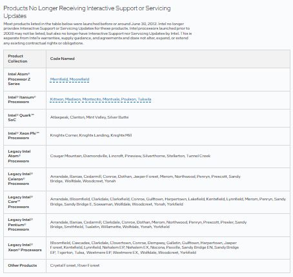Screen dimensions: 293x277
Task: Click the Code Named column header
Action: (x=63, y=59)
